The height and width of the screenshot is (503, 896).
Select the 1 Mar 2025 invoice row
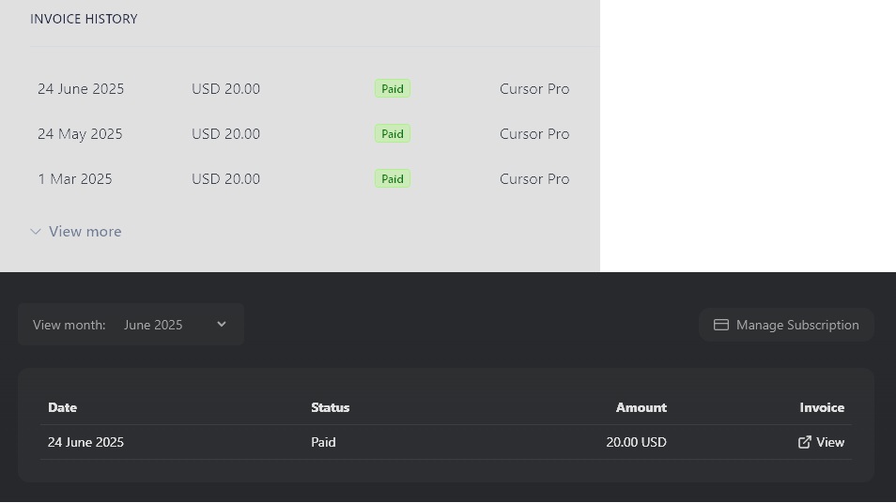pyautogui.click(x=303, y=178)
